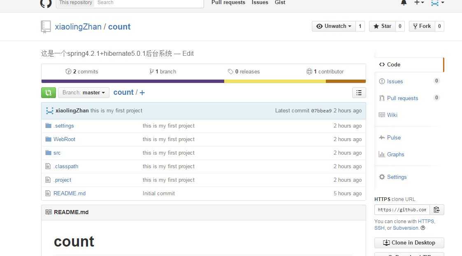462x256 pixels.
Task: Click the WebRoot folder icon
Action: tap(48, 139)
